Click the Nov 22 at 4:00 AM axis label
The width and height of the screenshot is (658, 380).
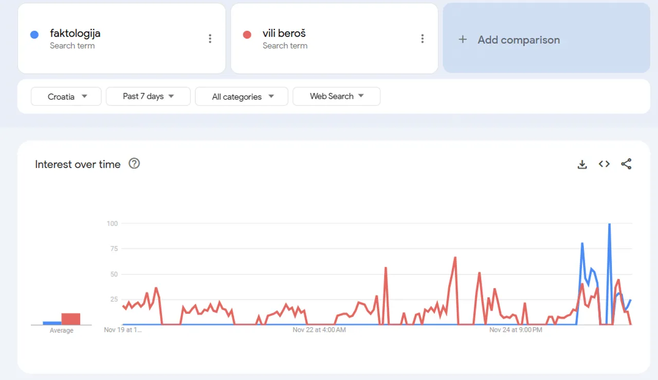[x=319, y=330]
